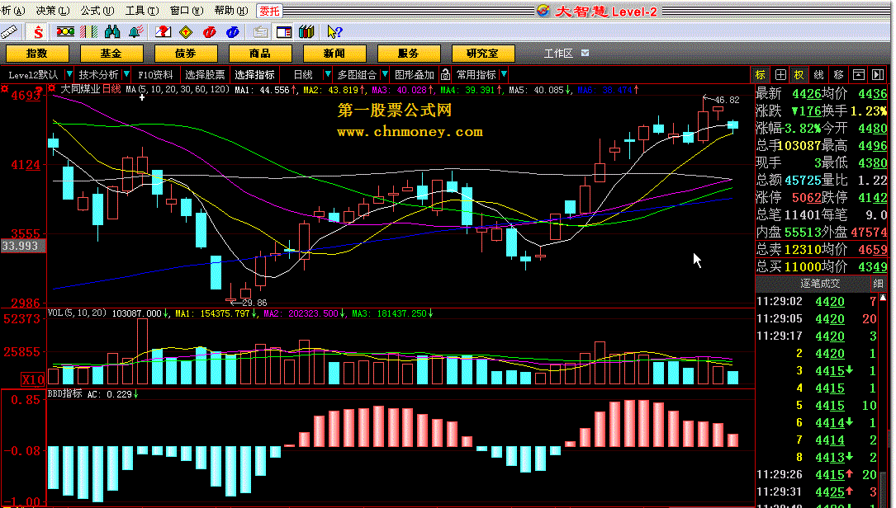
Task: Open the binoculars search tool
Action: (x=112, y=32)
